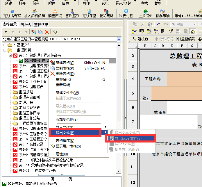Click the new table icon in directory toolbar

click(x=34, y=32)
